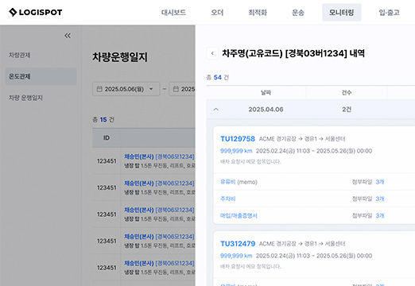
Task: Click the 총 15 건 count text
Action: (103, 120)
